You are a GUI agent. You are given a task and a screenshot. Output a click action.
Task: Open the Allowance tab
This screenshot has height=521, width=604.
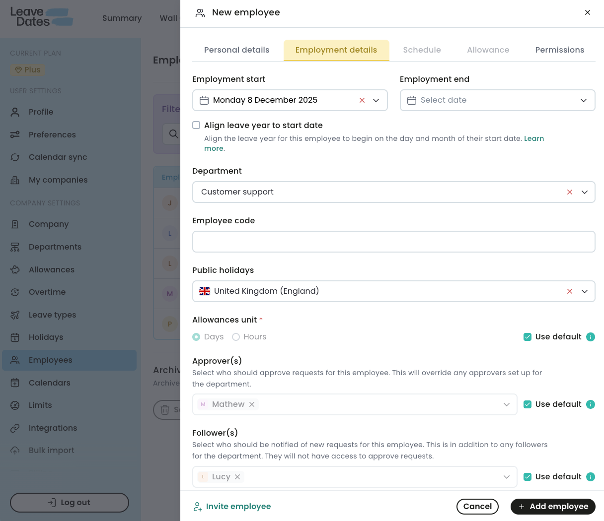point(488,50)
